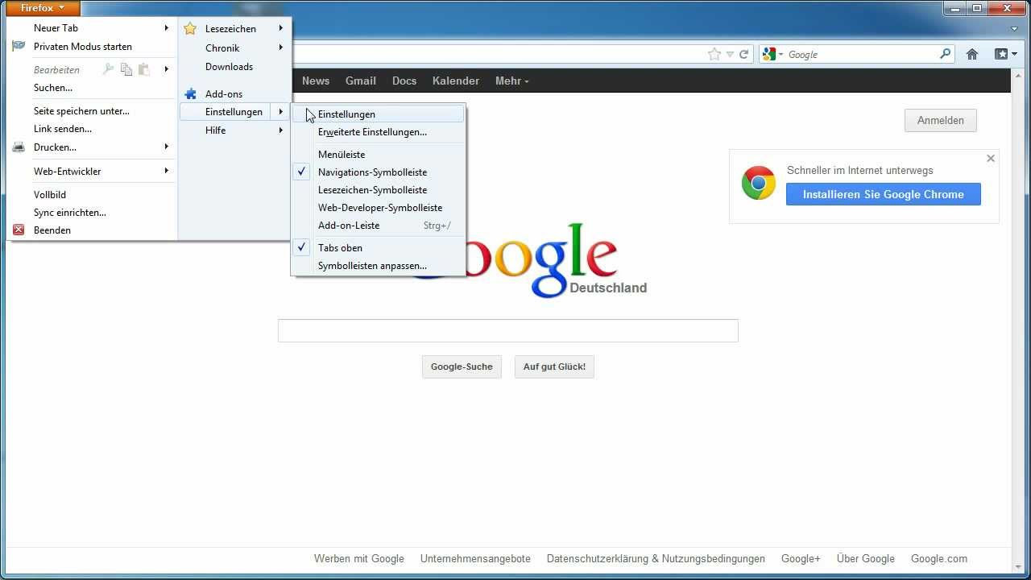Image resolution: width=1031 pixels, height=580 pixels.
Task: Click the magnifier search icon
Action: coord(946,54)
